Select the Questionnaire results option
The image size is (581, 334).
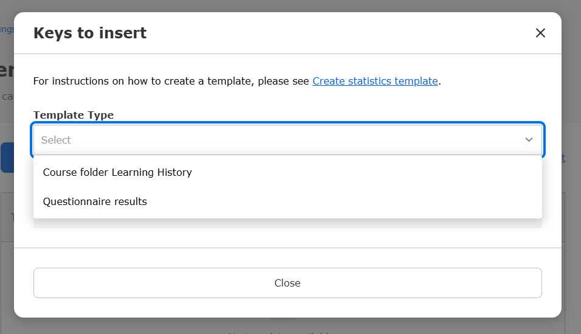pos(95,201)
